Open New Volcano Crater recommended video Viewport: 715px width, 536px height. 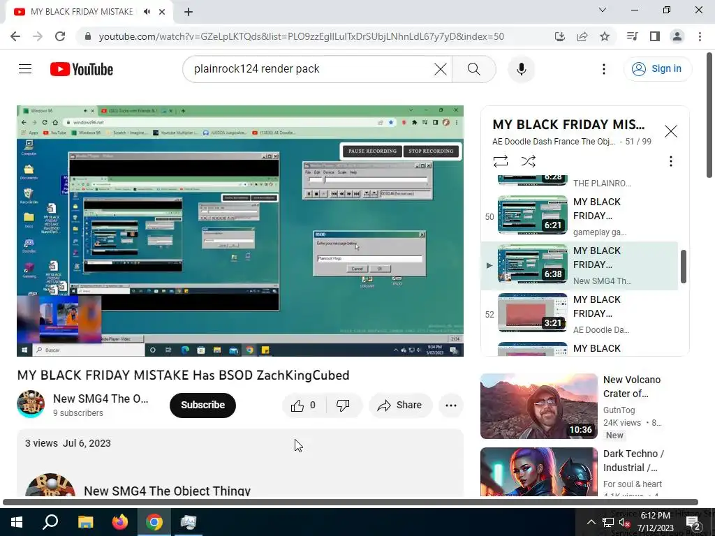(539, 406)
